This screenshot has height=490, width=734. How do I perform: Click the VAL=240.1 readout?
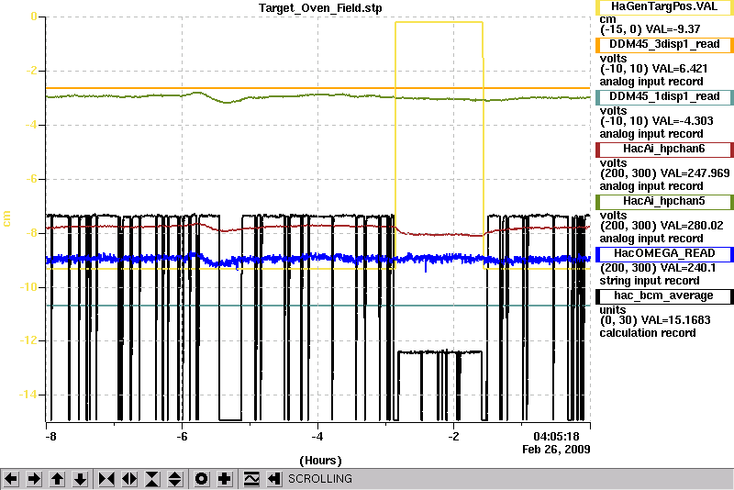click(x=687, y=268)
